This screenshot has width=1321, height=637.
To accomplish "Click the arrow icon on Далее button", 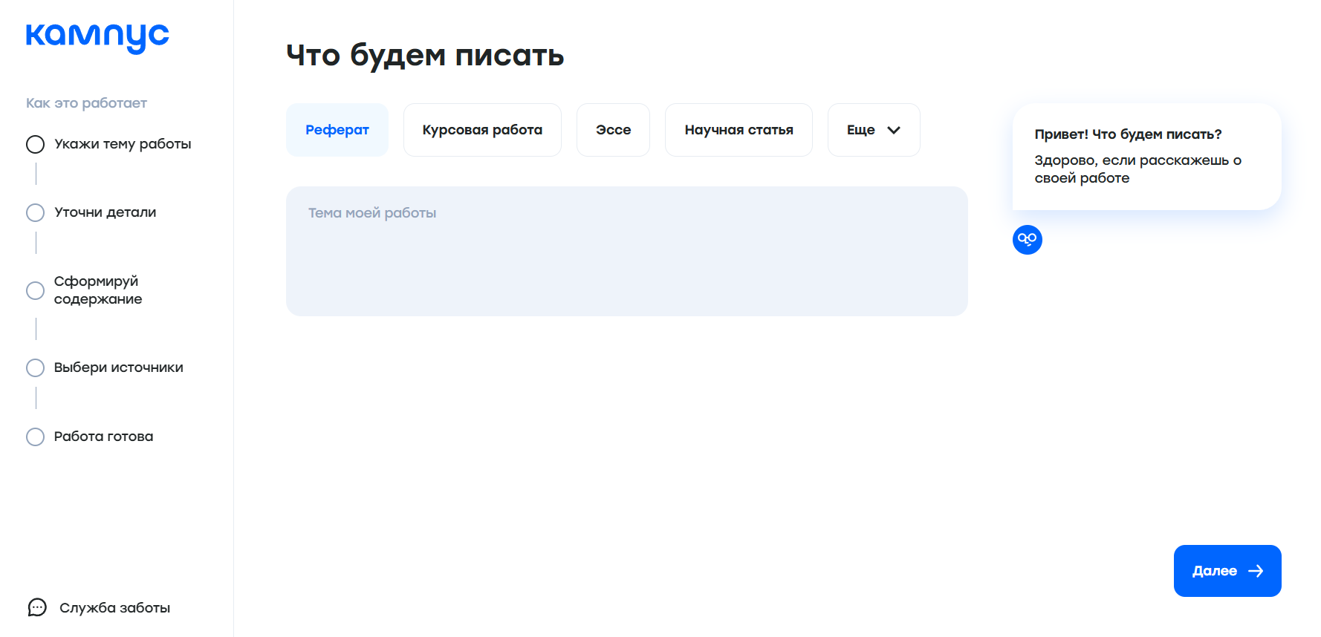I will click(1256, 571).
